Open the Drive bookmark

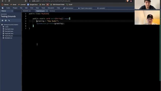coord(42,5)
